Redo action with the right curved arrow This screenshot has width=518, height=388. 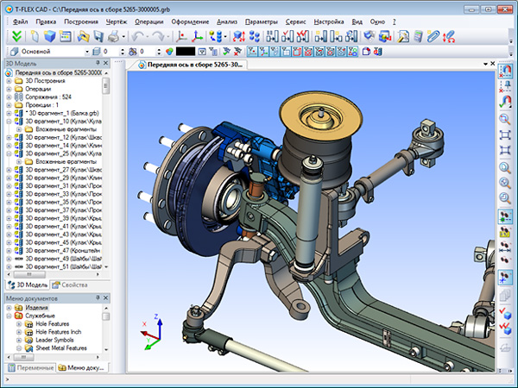click(x=159, y=36)
